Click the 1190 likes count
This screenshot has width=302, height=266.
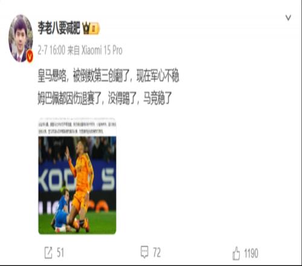(251, 253)
